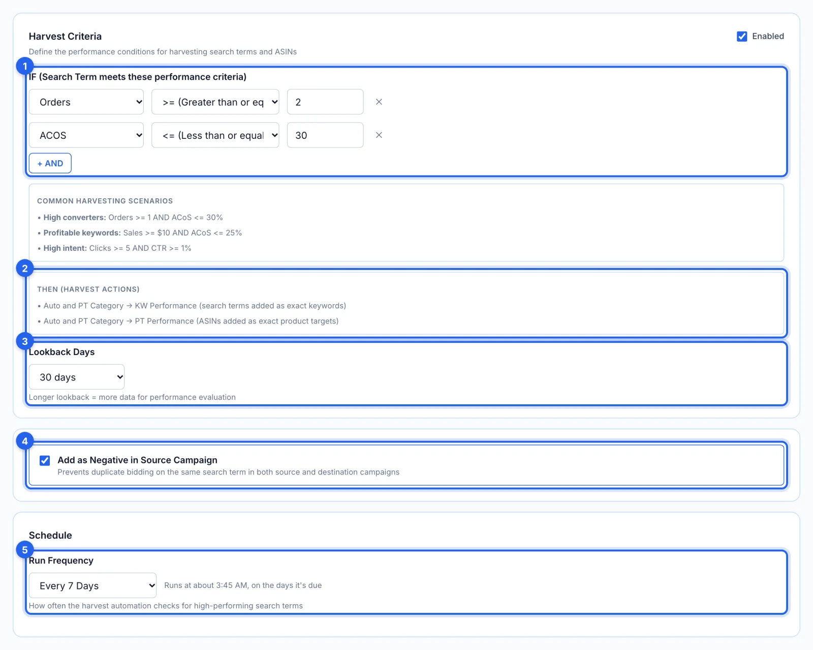Click the Enabled label text
Screen dimensions: 813x650
(768, 36)
